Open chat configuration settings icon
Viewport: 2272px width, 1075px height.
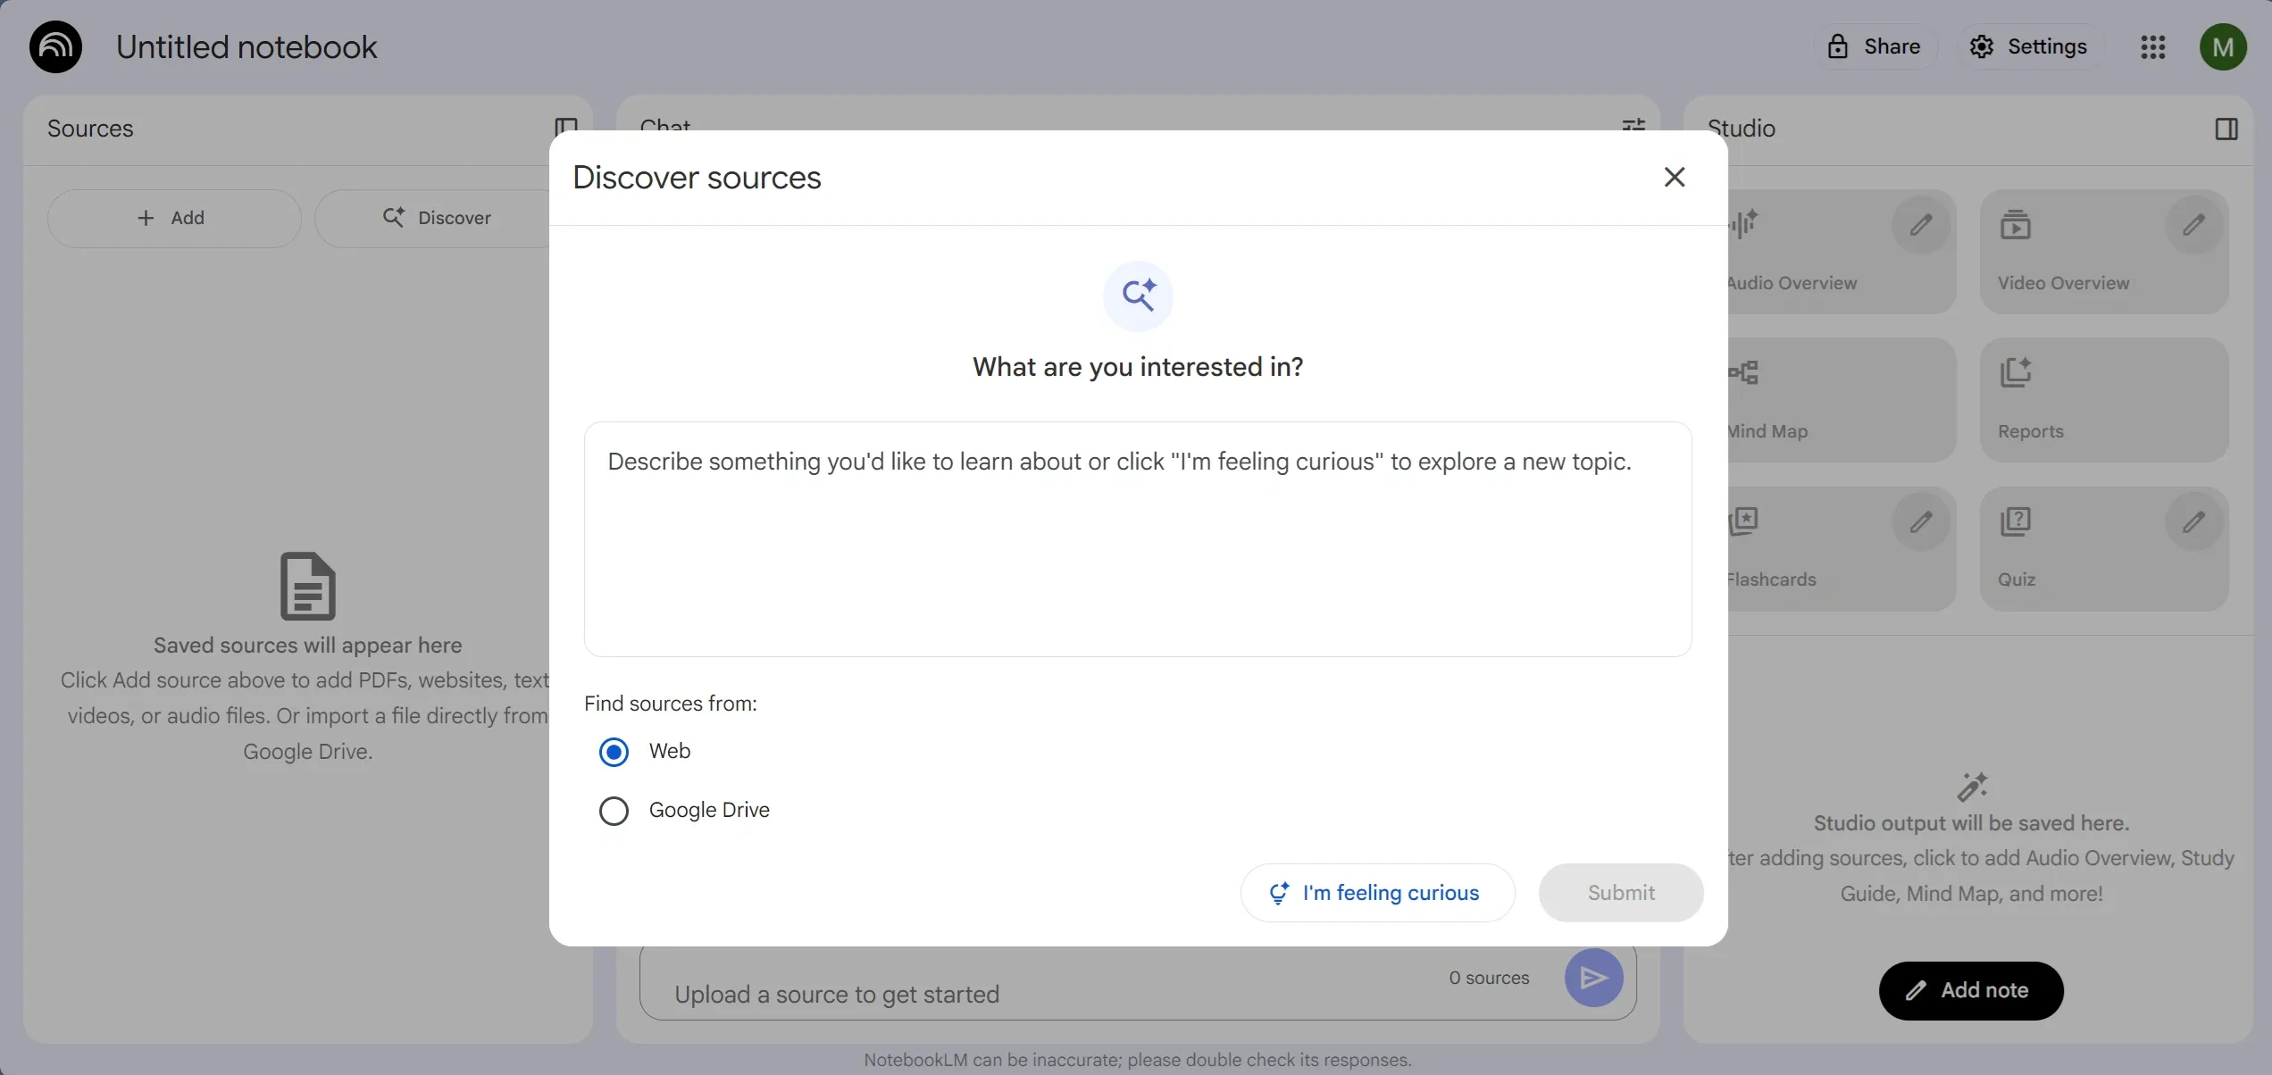click(x=1633, y=124)
